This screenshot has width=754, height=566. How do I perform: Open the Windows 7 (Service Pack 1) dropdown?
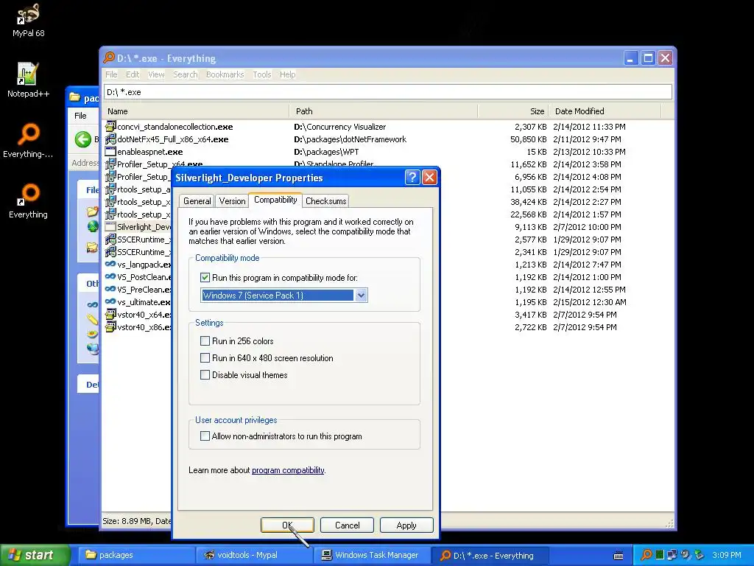[x=361, y=295]
